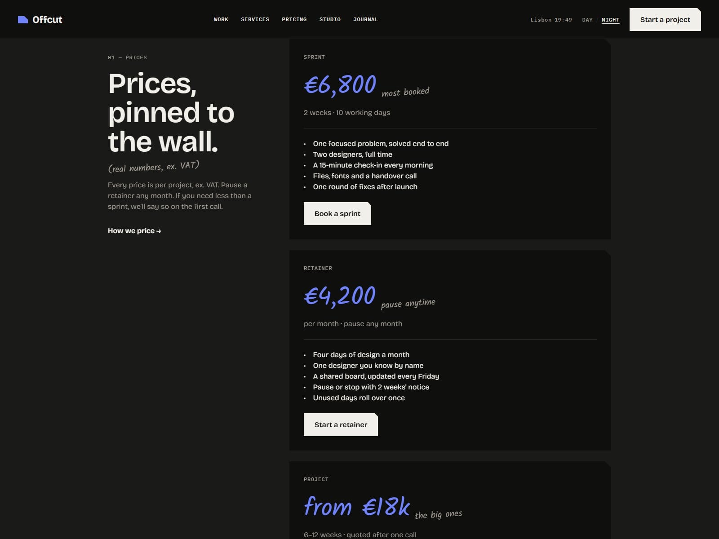Viewport: 719px width, 539px height.
Task: Go to the Services page
Action: [255, 19]
